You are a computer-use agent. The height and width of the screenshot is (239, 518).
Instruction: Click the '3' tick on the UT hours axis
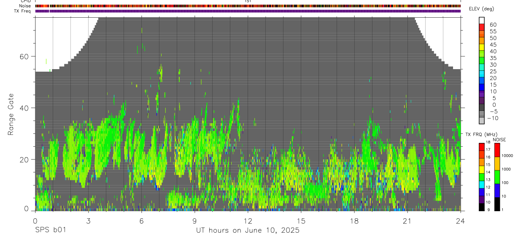[x=88, y=221]
